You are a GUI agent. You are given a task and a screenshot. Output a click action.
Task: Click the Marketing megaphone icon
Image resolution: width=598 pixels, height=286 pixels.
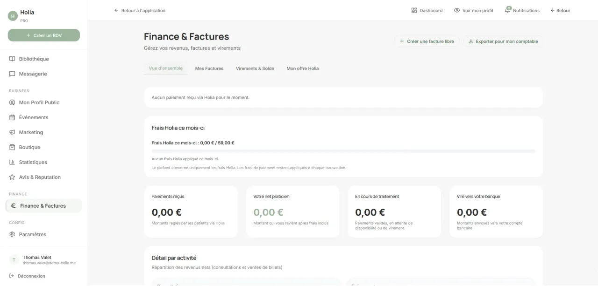[x=12, y=132]
